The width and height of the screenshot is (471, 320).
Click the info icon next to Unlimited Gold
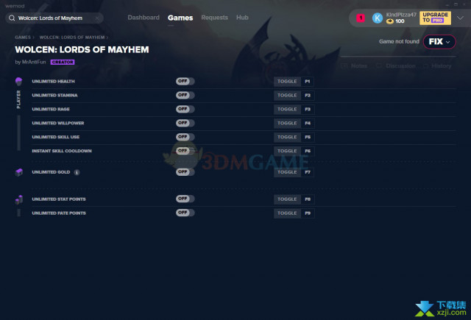(77, 172)
